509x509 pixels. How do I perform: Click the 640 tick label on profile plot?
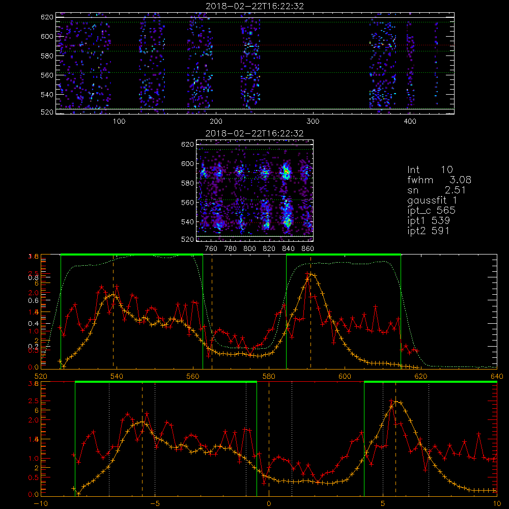tap(497, 376)
